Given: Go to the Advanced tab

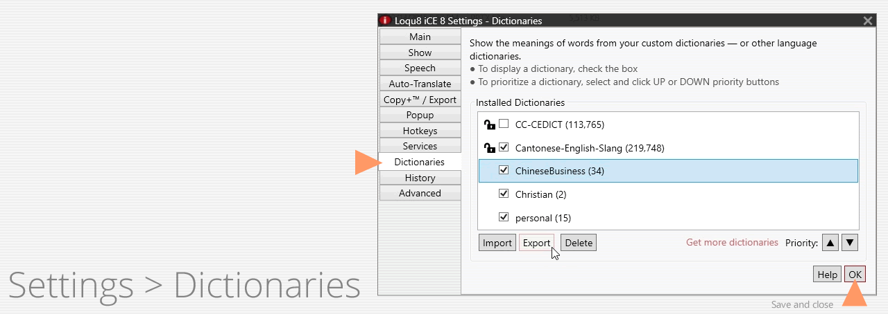Looking at the screenshot, I should pos(420,193).
